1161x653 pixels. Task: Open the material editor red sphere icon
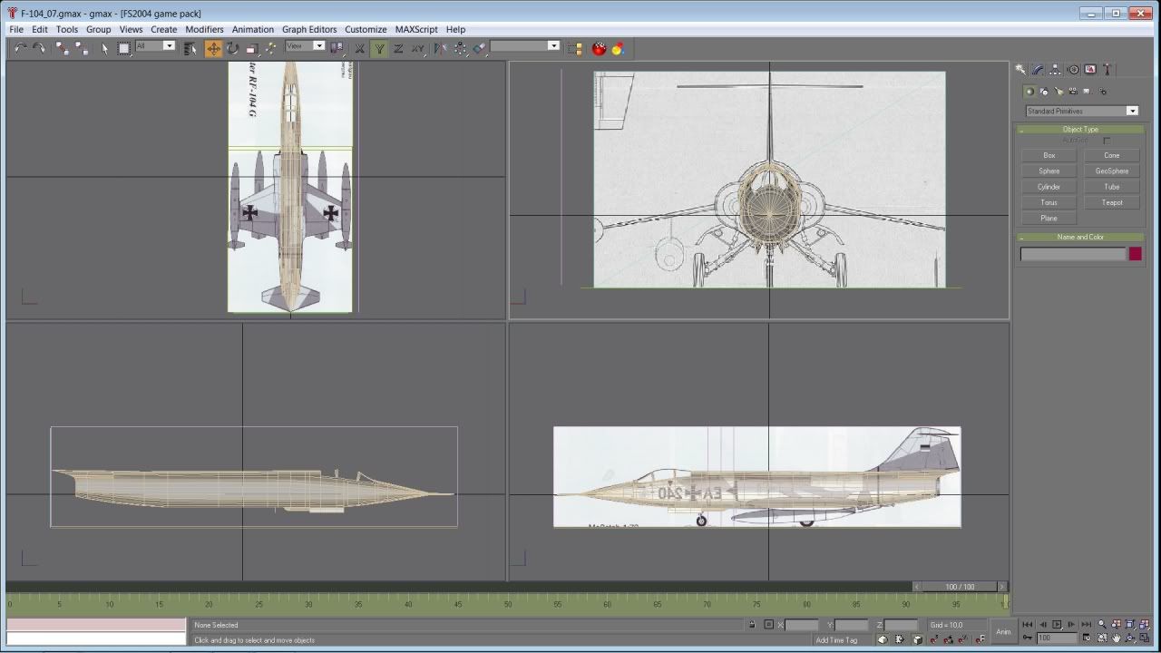tap(599, 48)
